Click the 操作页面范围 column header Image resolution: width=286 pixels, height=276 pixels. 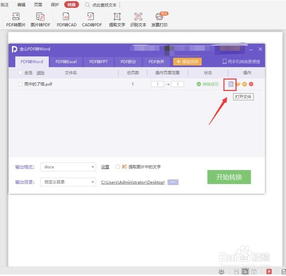tap(167, 73)
